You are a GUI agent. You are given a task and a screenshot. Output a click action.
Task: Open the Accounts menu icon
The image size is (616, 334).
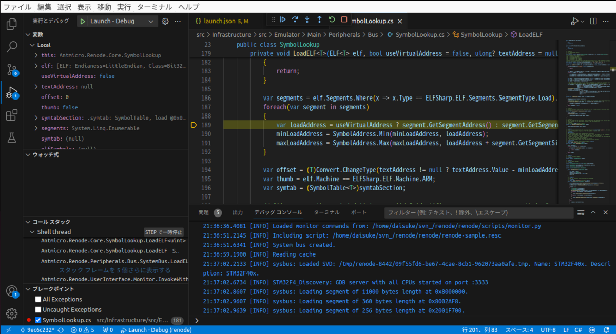tap(11, 291)
